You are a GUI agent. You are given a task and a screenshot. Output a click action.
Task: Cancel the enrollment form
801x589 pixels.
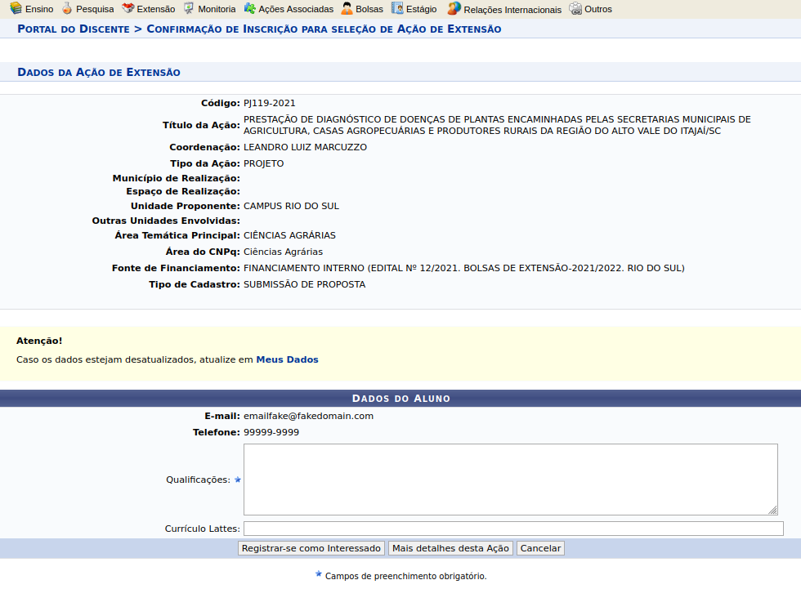540,548
